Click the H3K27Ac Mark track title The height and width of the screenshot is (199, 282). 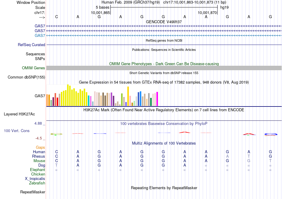pyautogui.click(x=164, y=110)
